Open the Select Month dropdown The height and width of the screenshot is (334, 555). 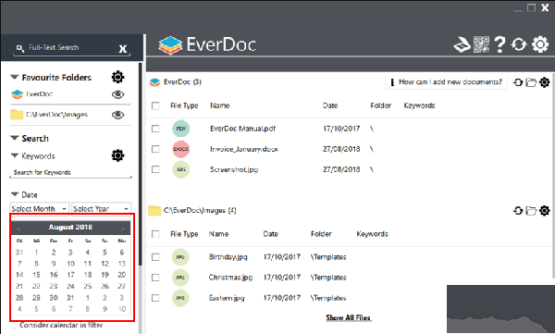coord(39,208)
